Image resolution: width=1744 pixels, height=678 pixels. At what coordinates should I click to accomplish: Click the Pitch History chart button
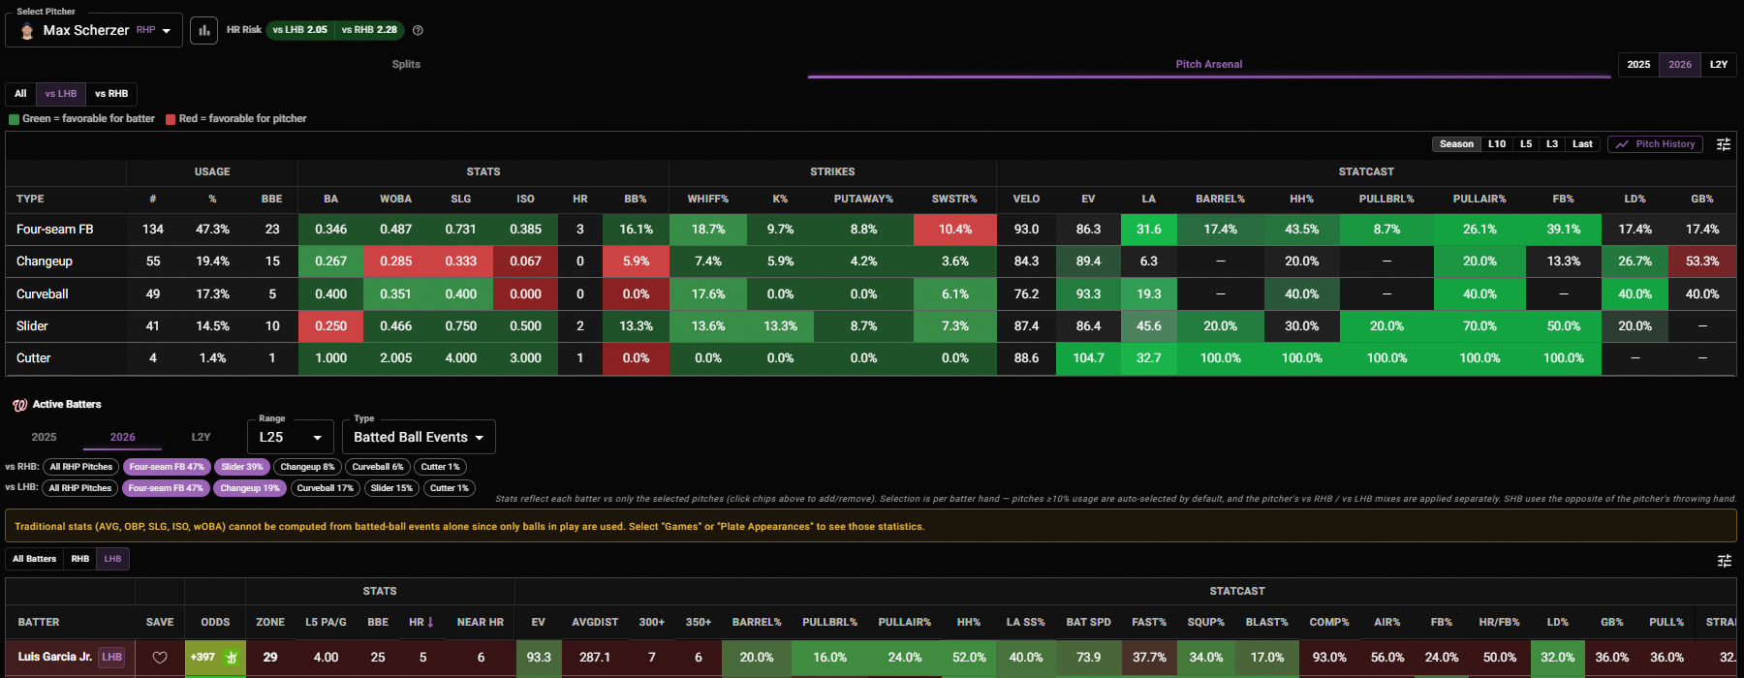click(1656, 144)
